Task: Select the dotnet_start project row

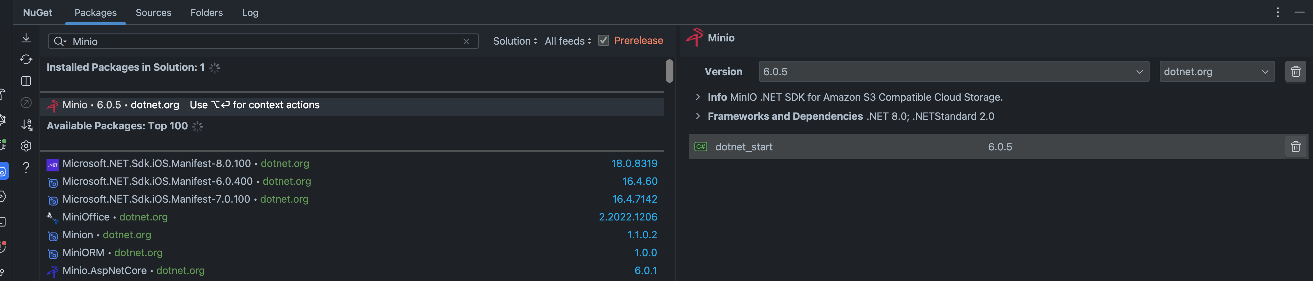Action: [998, 147]
